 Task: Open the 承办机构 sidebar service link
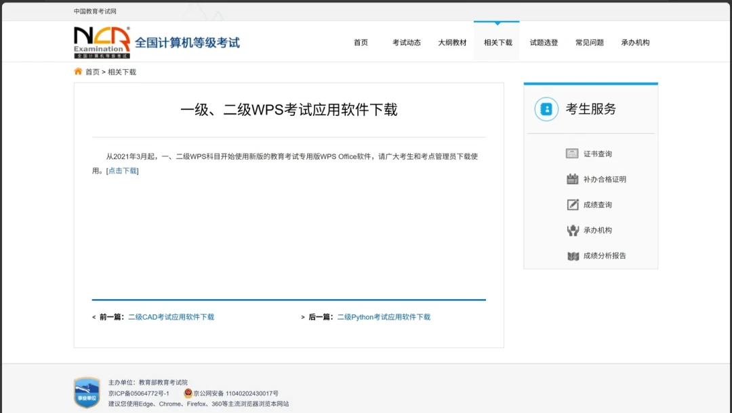coord(598,230)
